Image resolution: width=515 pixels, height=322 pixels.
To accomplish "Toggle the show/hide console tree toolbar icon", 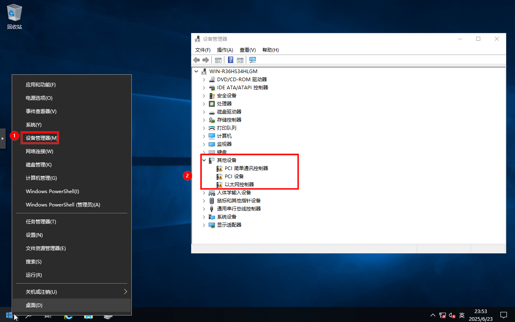I will tap(218, 60).
